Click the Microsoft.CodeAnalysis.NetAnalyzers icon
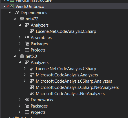The height and width of the screenshot is (118, 128). (x=32, y=94)
